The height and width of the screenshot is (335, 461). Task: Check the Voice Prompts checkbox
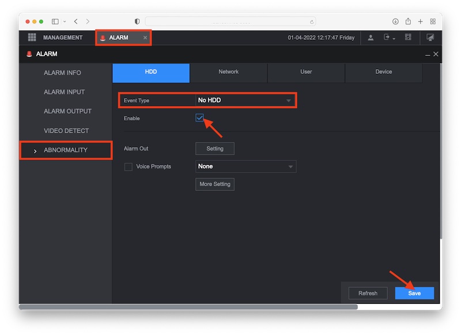[129, 167]
